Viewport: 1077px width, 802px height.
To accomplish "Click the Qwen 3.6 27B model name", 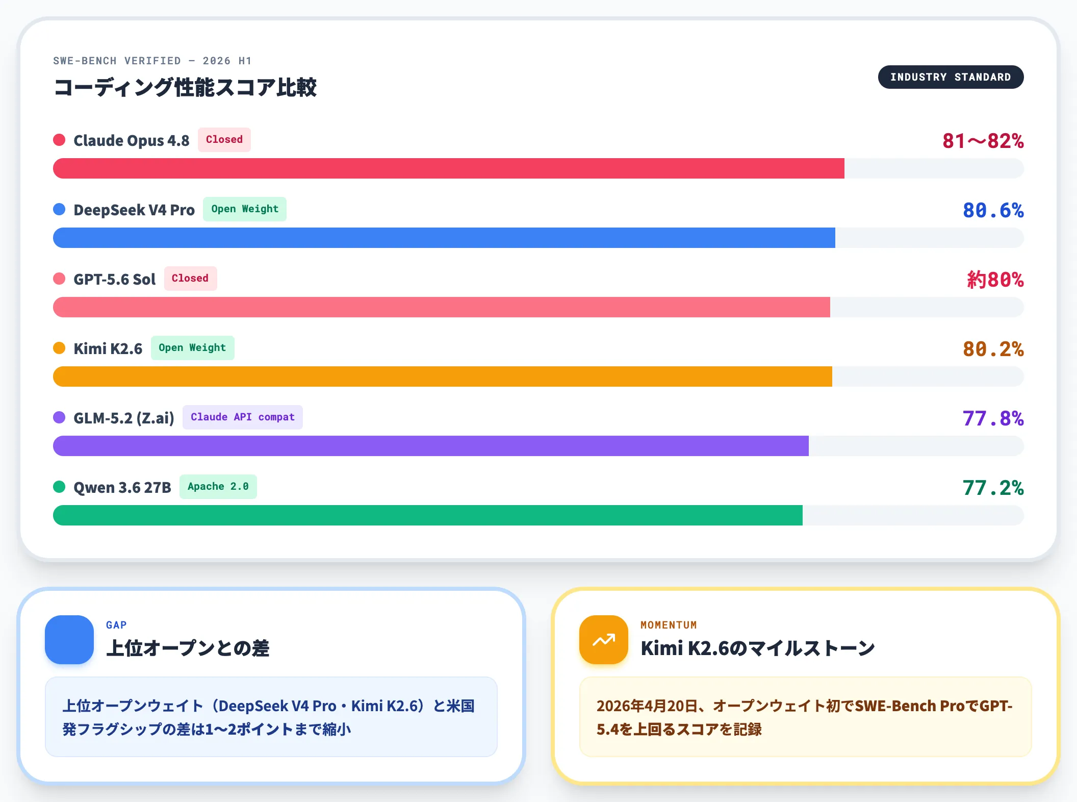I will [x=122, y=487].
